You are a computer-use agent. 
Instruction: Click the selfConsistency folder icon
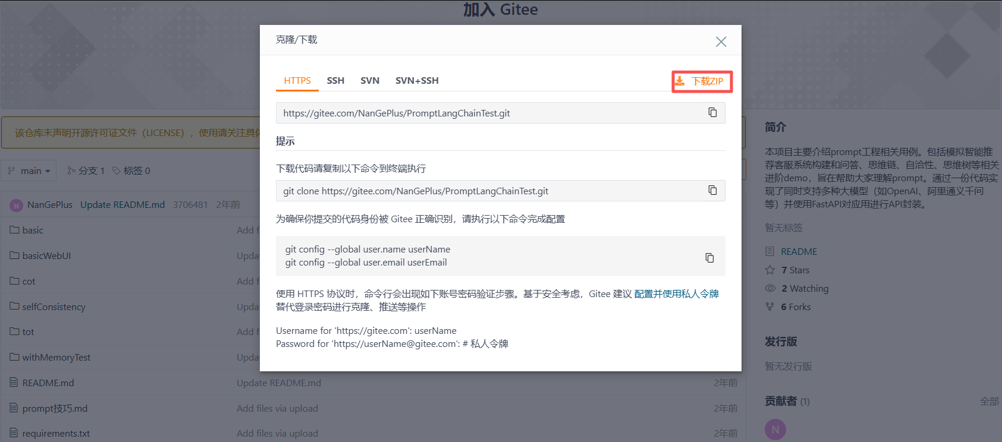pos(14,306)
